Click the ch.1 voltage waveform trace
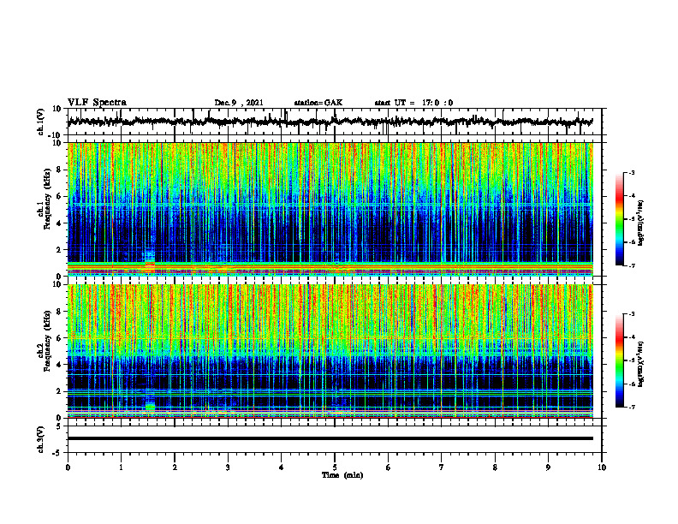The height and width of the screenshot is (524, 678). tap(330, 122)
